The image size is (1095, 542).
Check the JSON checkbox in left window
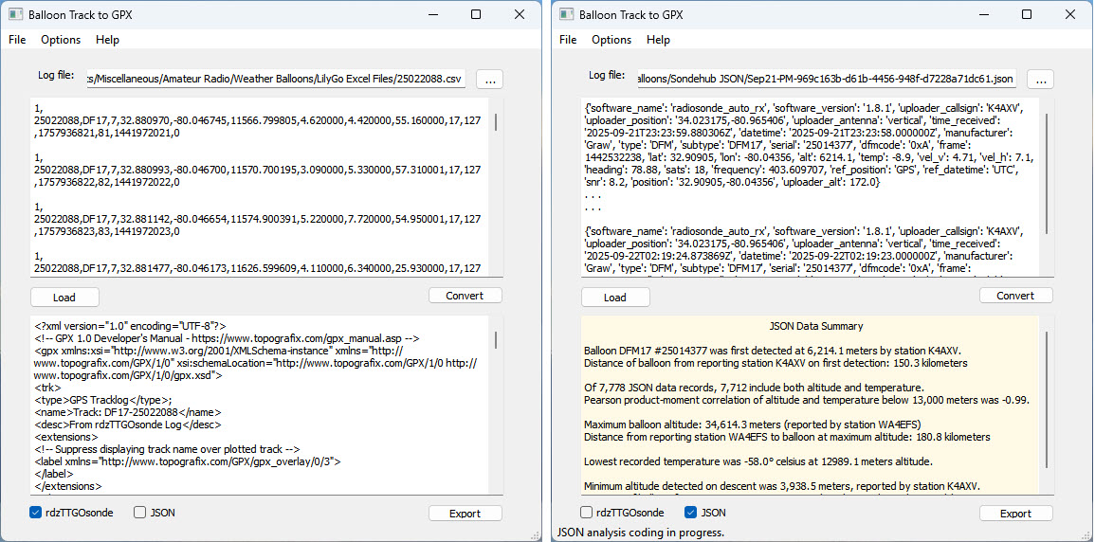coord(139,513)
